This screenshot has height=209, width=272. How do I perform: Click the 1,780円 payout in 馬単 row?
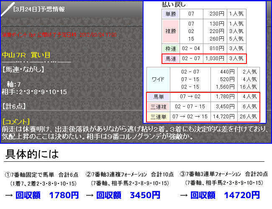point(225,97)
